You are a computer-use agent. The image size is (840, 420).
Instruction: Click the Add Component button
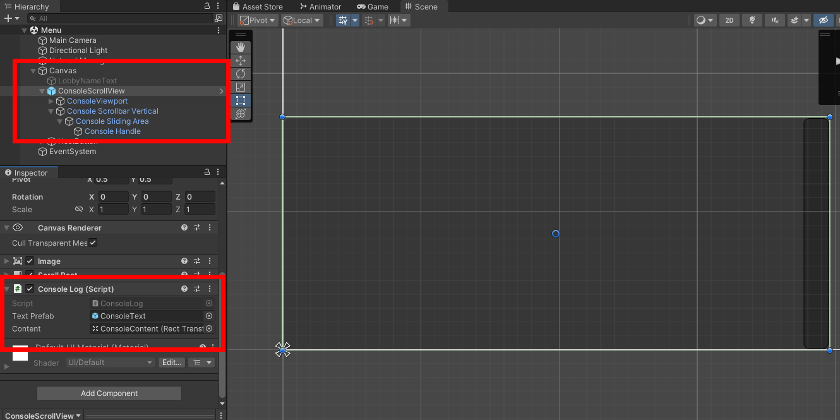pos(109,393)
